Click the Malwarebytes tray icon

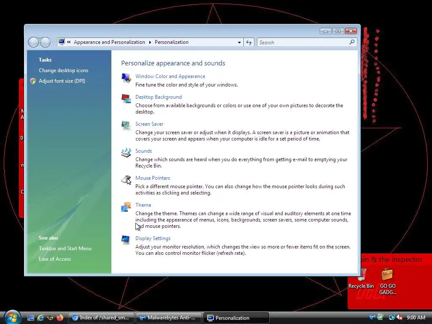tap(372, 317)
